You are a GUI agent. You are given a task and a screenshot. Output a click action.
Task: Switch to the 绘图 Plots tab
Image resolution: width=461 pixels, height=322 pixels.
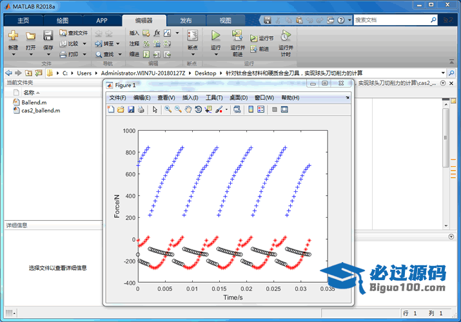pyautogui.click(x=63, y=21)
